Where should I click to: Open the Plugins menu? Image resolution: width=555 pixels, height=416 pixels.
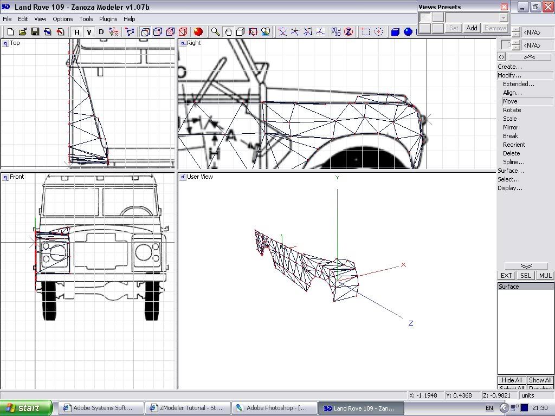click(x=108, y=19)
